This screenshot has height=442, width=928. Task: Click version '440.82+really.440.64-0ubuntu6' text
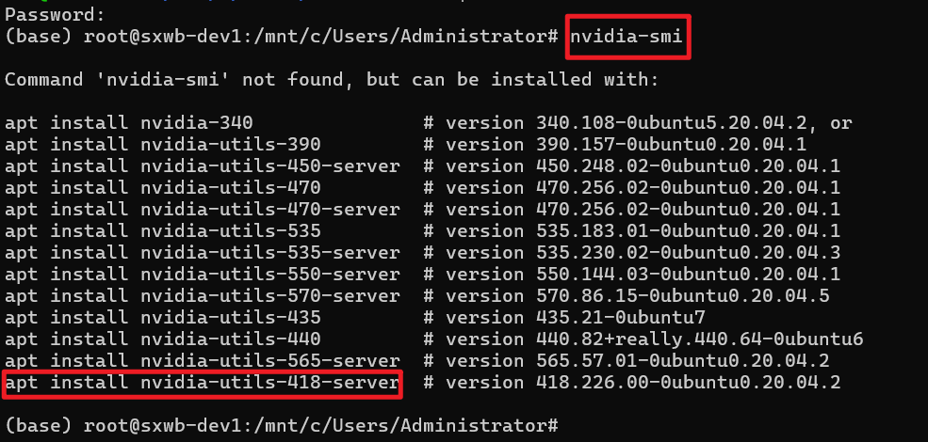point(700,339)
